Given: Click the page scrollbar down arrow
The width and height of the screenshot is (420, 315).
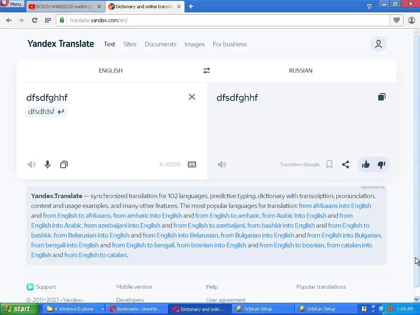Looking at the screenshot, I should 417,299.
